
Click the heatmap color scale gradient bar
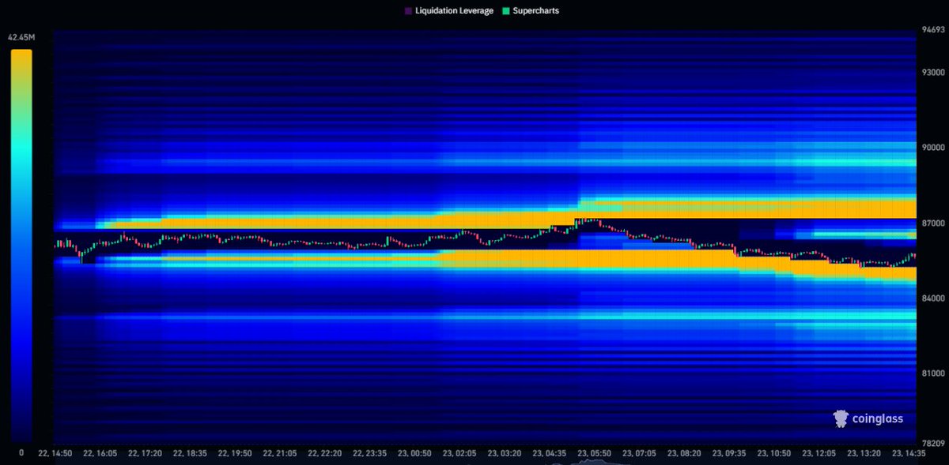21,245
